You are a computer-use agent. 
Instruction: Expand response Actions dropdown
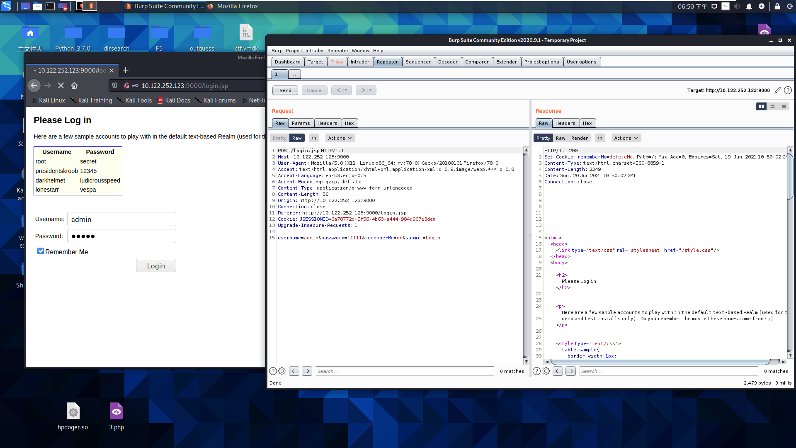[x=626, y=138]
